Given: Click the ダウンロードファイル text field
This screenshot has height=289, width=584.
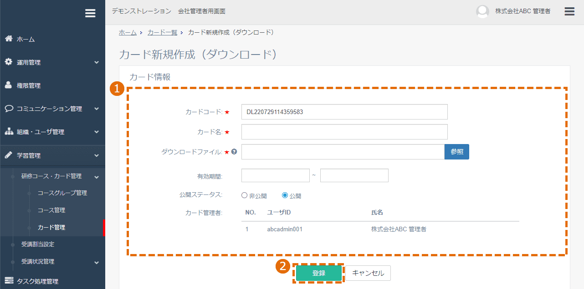Looking at the screenshot, I should 343,152.
